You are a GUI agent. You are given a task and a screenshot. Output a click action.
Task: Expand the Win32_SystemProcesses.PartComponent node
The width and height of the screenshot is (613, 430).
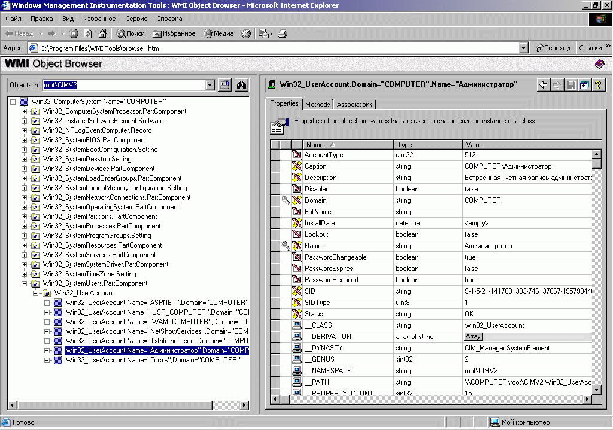click(24, 226)
